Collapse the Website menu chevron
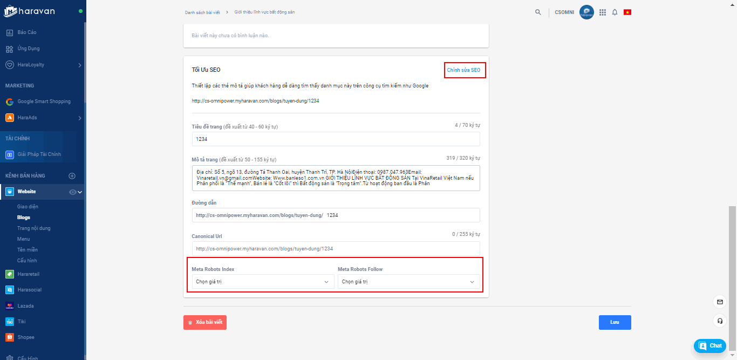 [x=80, y=192]
